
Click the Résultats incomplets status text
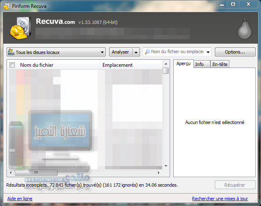pyautogui.click(x=92, y=185)
